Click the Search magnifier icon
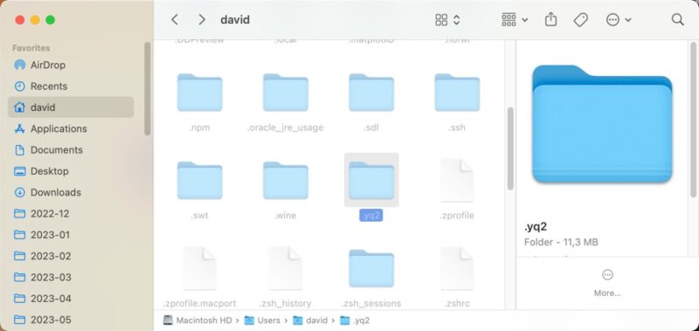This screenshot has height=331, width=699. click(x=677, y=19)
